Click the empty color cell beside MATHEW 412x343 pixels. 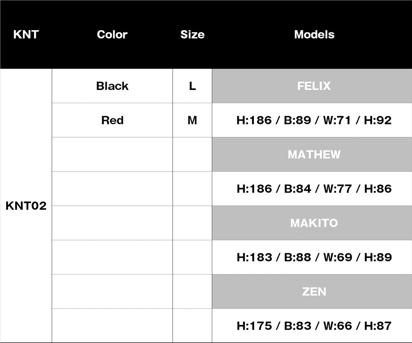pos(112,155)
